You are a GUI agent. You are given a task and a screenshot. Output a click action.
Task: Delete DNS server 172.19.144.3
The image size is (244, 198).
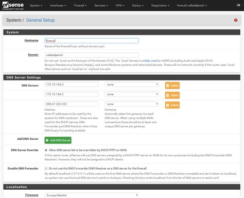coord(172,86)
